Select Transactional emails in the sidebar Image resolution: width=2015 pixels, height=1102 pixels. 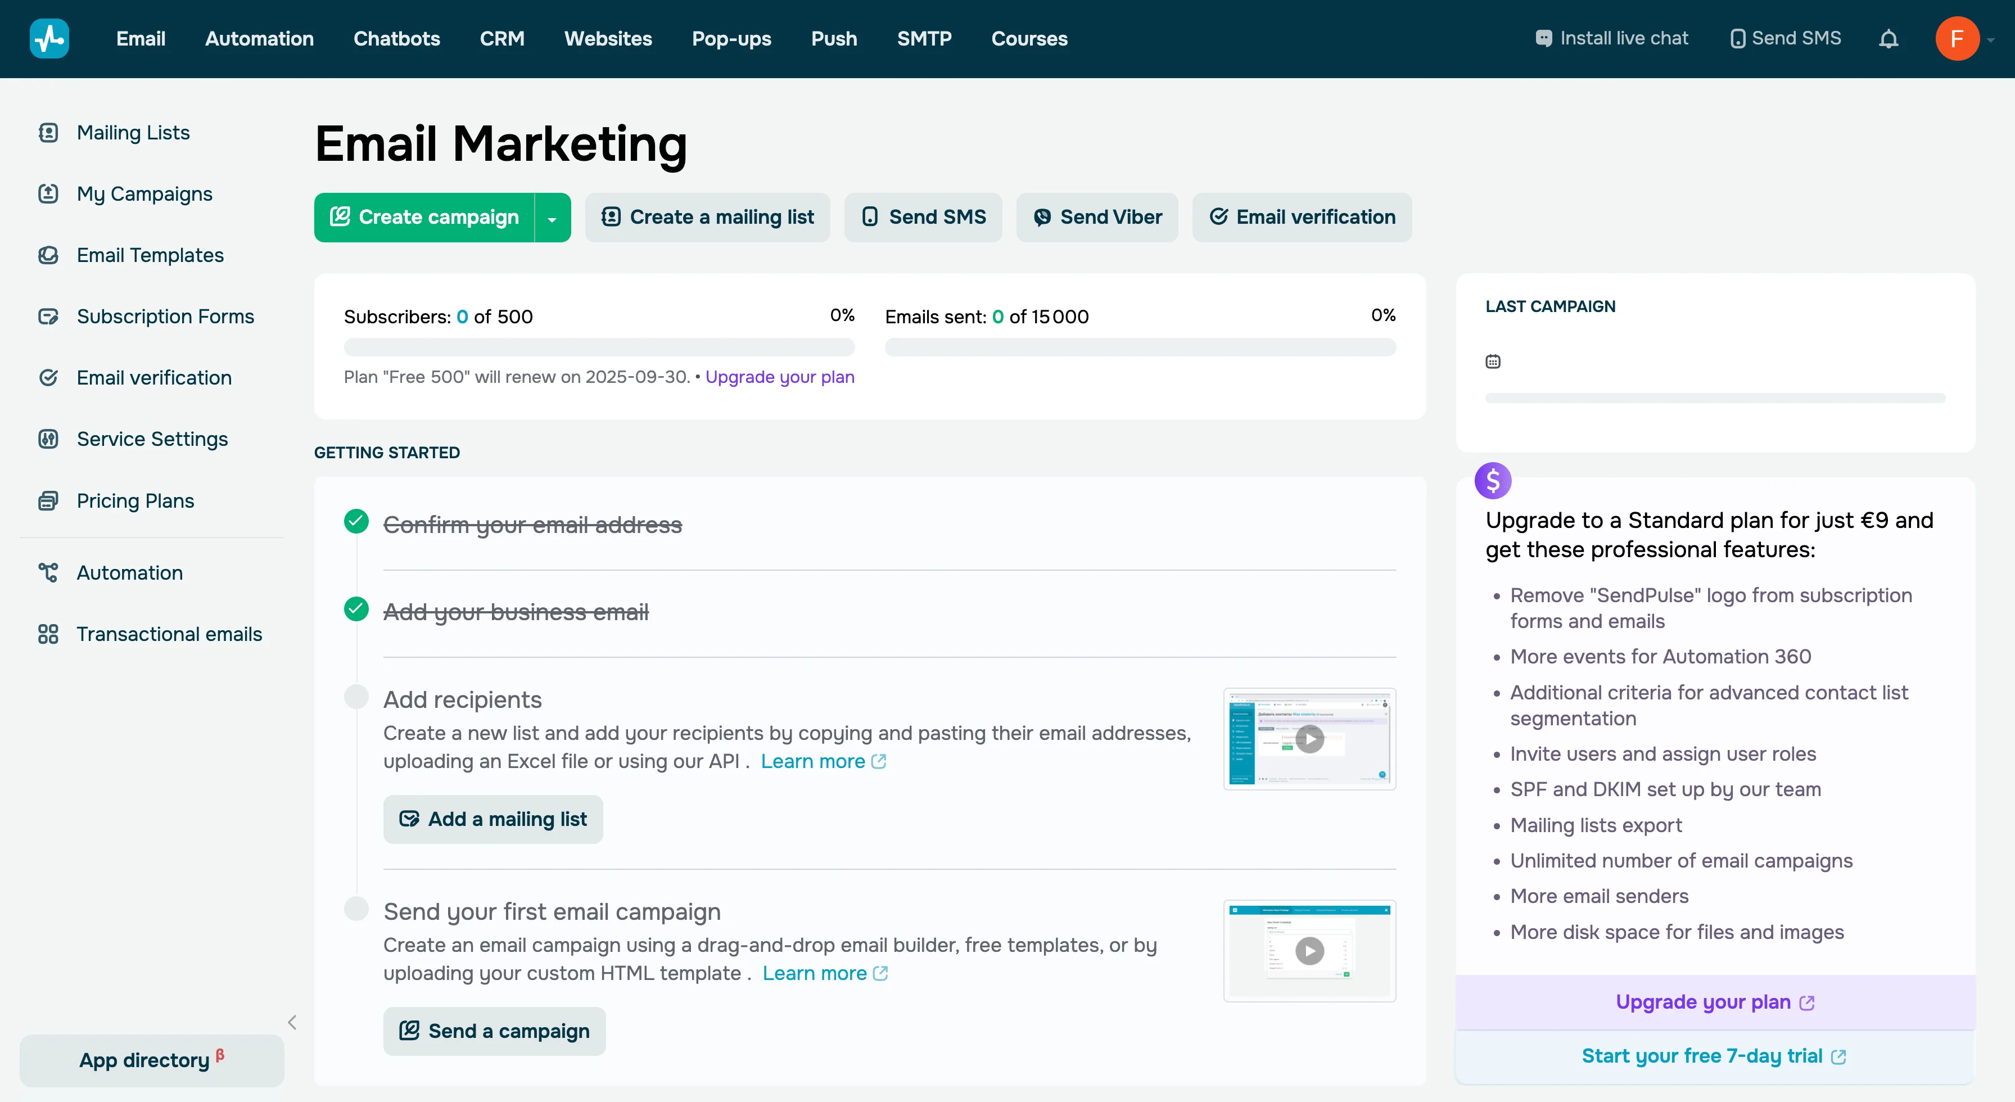pos(169,634)
